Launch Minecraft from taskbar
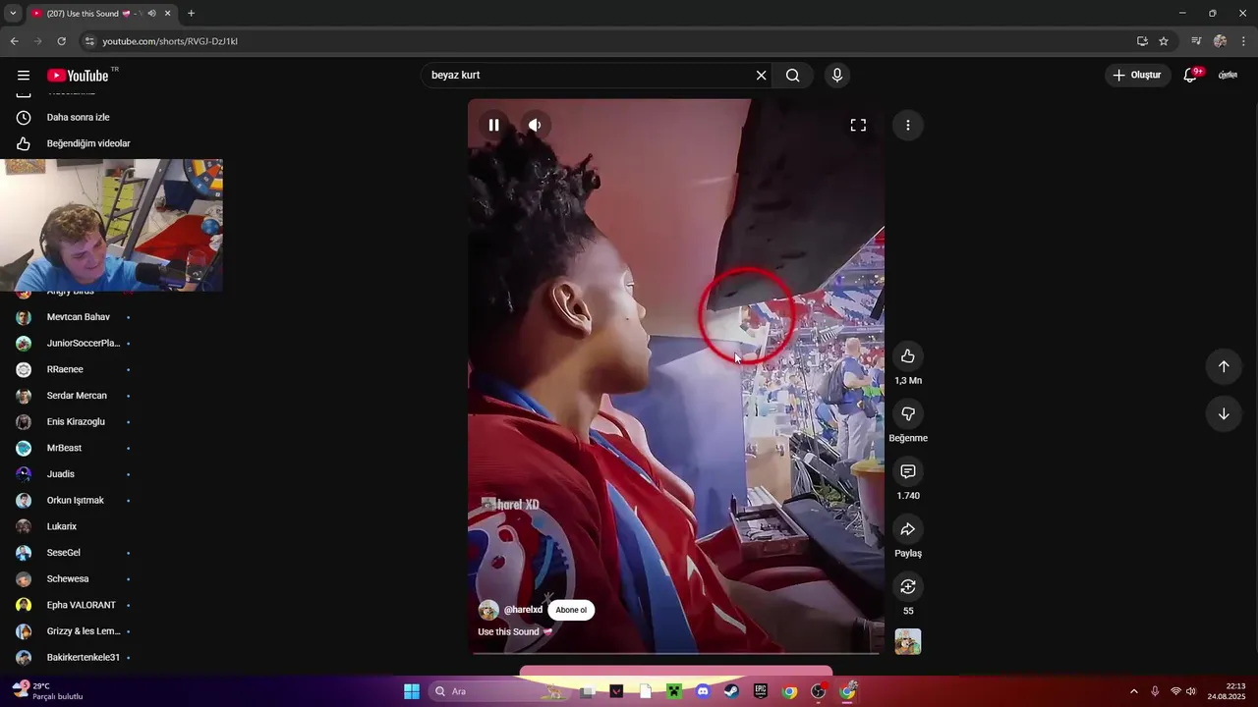Viewport: 1258px width, 707px height. tap(674, 691)
